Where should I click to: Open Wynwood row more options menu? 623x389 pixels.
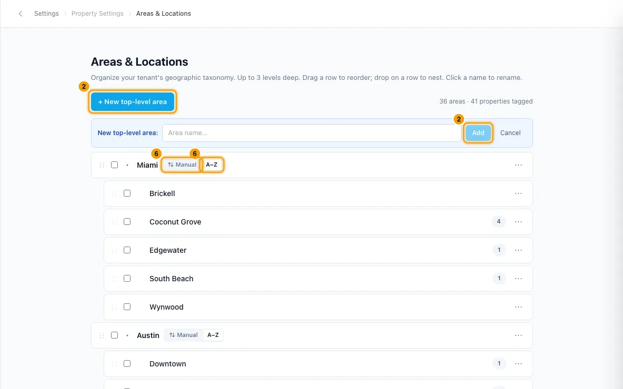[518, 307]
